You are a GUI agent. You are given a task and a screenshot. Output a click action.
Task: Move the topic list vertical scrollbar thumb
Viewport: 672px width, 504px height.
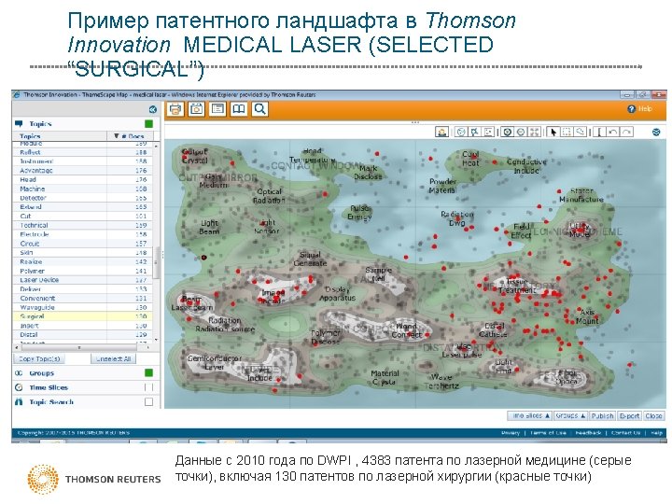[156, 261]
